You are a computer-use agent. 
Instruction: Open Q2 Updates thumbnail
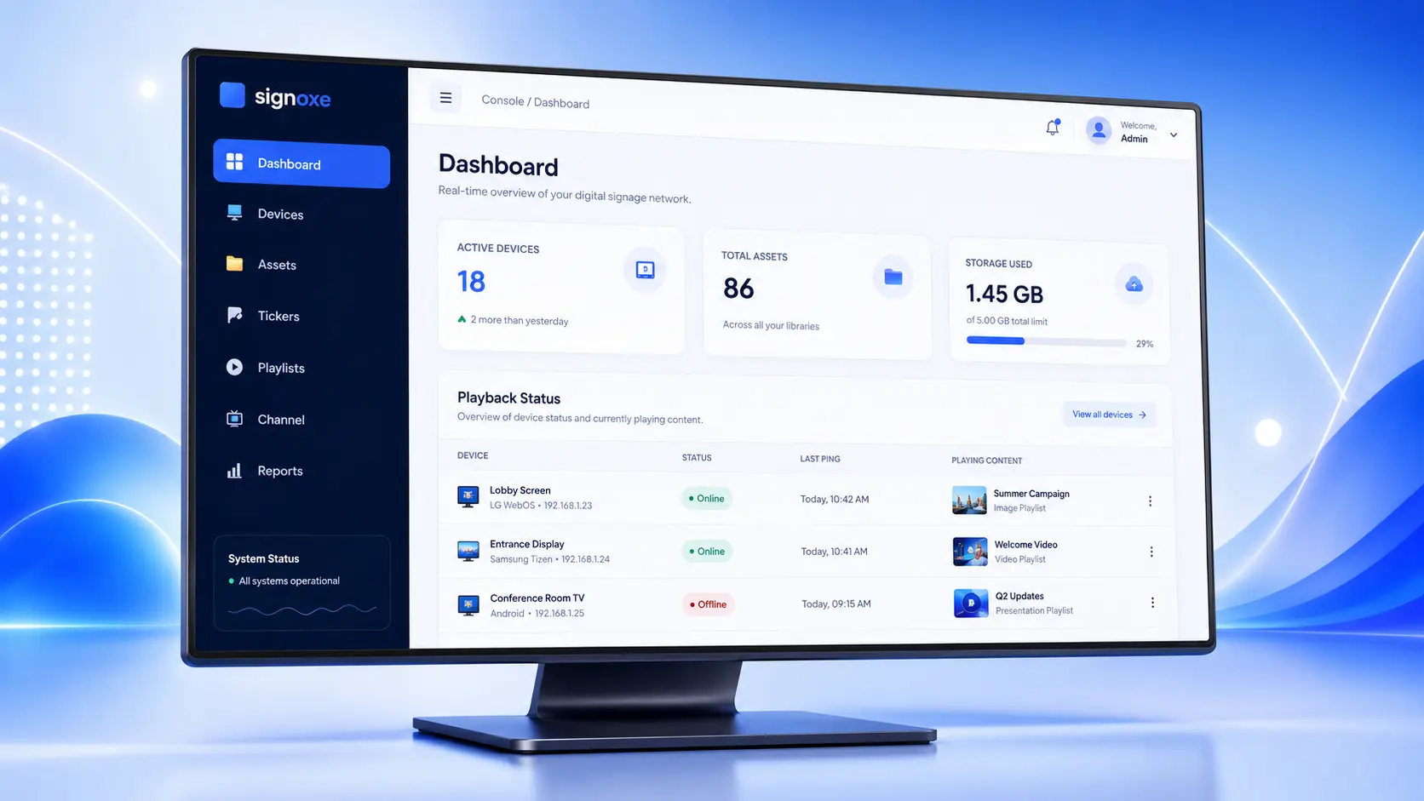click(x=971, y=603)
